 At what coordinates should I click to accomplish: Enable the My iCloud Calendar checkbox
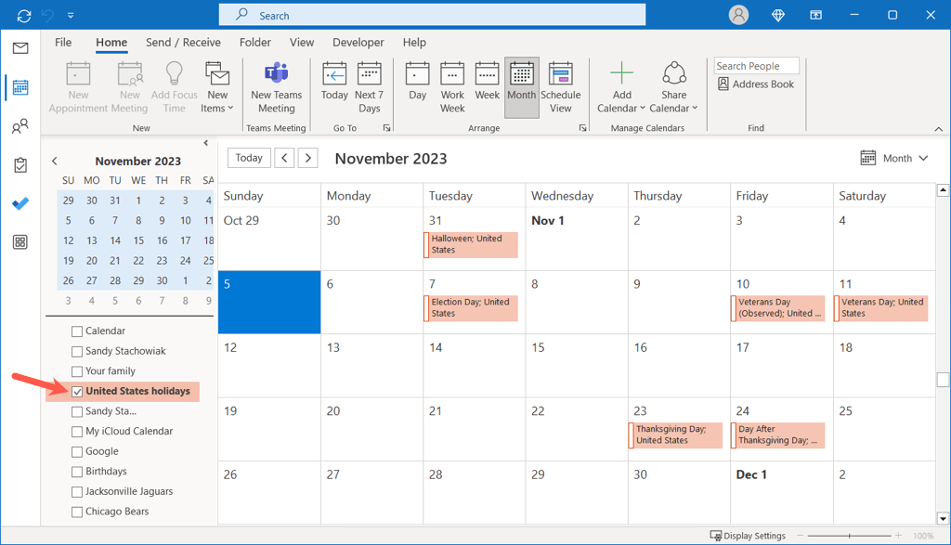point(77,432)
